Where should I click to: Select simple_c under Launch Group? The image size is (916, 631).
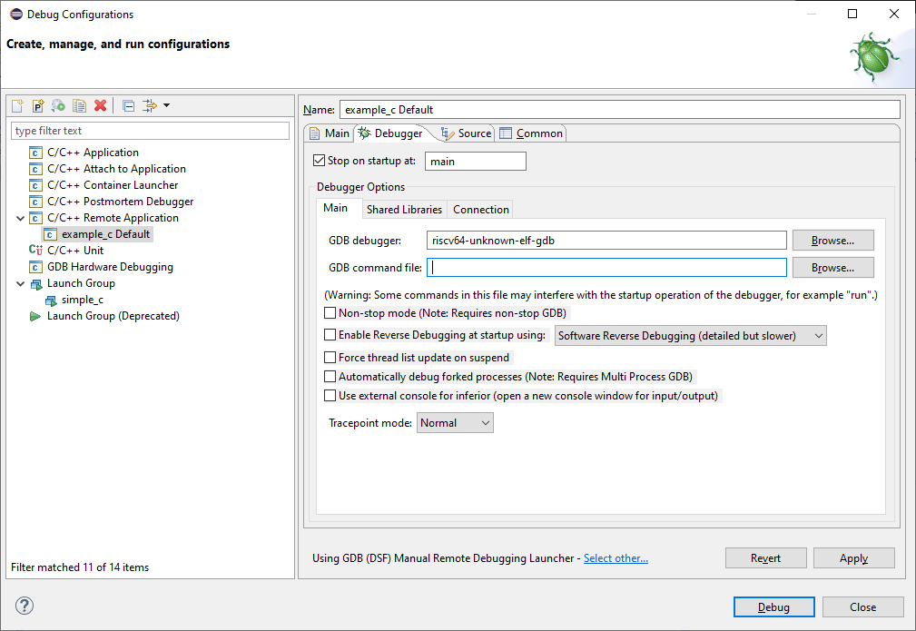pos(82,300)
